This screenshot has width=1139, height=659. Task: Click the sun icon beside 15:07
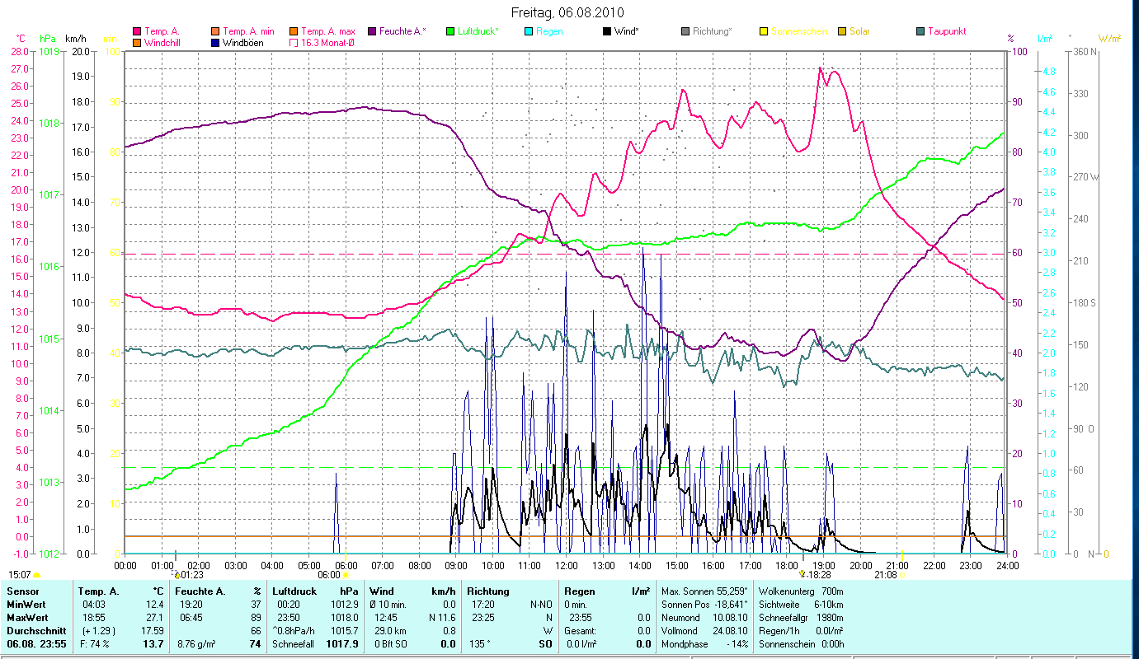point(37,575)
